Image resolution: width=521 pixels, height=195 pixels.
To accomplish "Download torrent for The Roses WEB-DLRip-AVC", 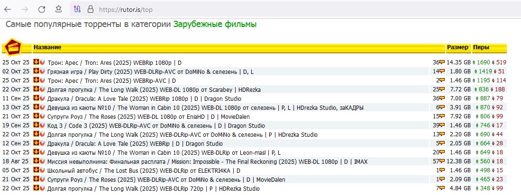I will [36, 179].
